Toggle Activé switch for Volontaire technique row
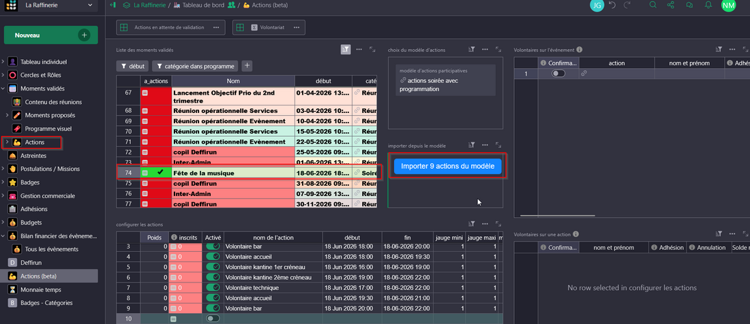The image size is (750, 324). [x=213, y=288]
